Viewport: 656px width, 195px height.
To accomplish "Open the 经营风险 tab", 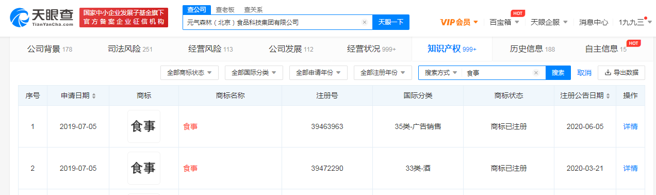I will tap(210, 49).
